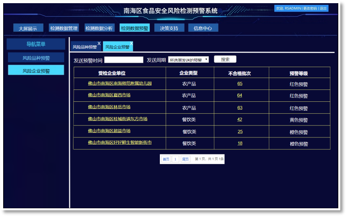Select 风险企业预警 in the left sidebar
The width and height of the screenshot is (347, 217).
coord(36,70)
